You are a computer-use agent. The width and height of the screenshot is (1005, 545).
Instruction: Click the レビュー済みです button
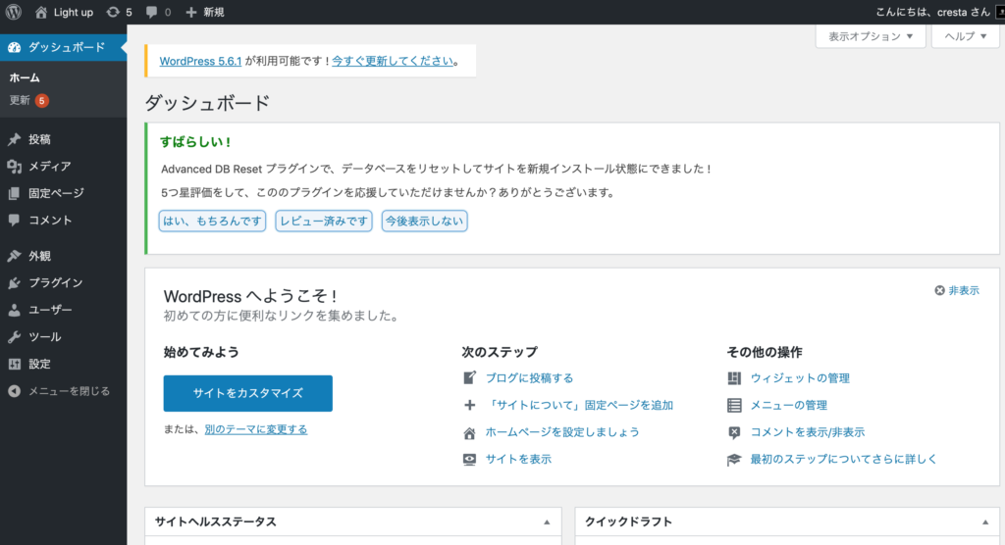pos(324,221)
